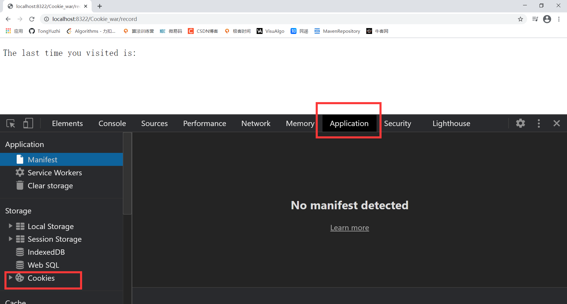
Task: Reload the current page
Action: click(32, 19)
